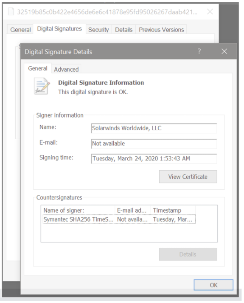The height and width of the screenshot is (303, 244).
Task: Go to the Previous Versions tab
Action: (x=161, y=30)
